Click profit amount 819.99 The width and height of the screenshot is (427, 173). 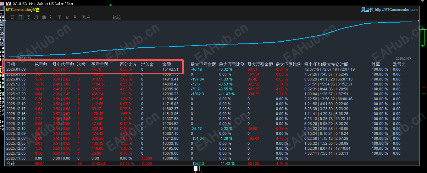(98, 79)
